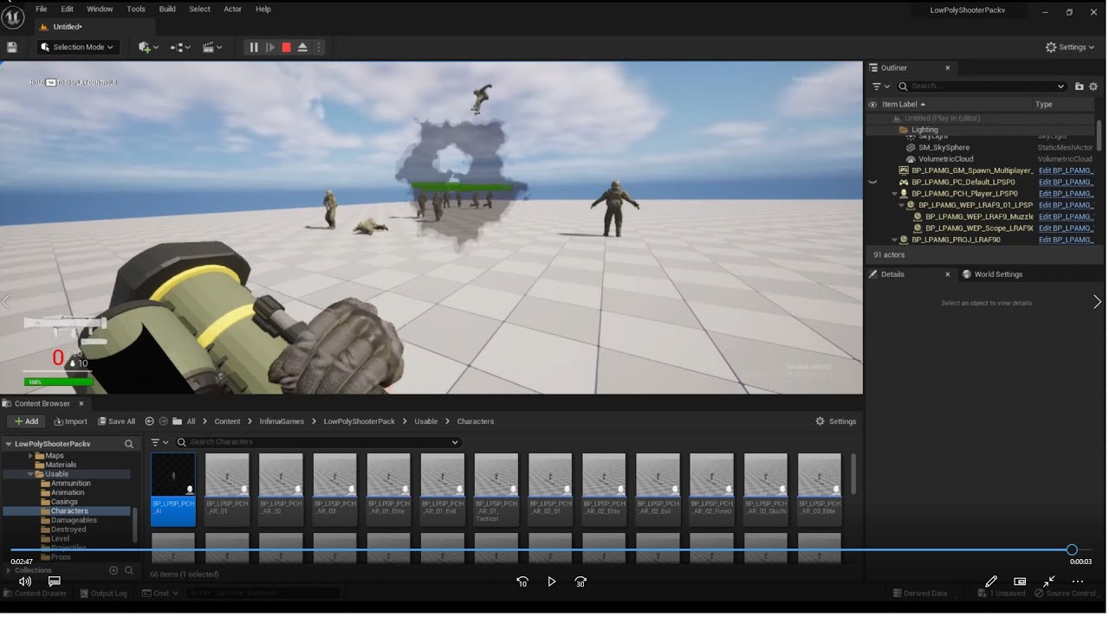Open the cinematics clapperboard toolbar menu
1109x623 pixels.
tap(211, 48)
